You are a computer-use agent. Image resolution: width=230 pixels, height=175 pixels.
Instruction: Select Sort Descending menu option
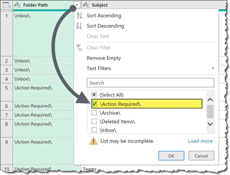tap(105, 26)
